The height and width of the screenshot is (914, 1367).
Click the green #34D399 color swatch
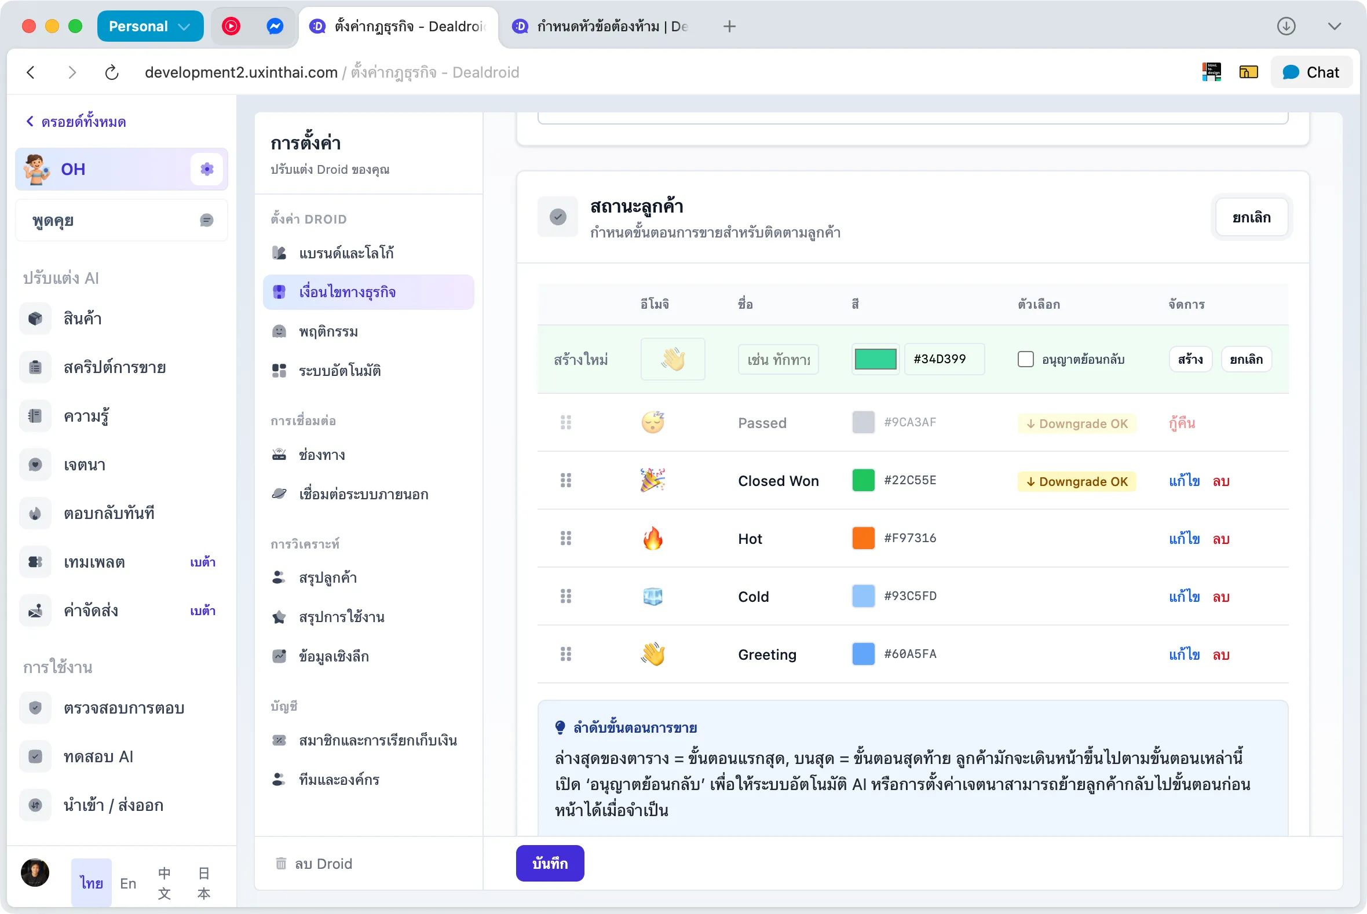click(875, 359)
